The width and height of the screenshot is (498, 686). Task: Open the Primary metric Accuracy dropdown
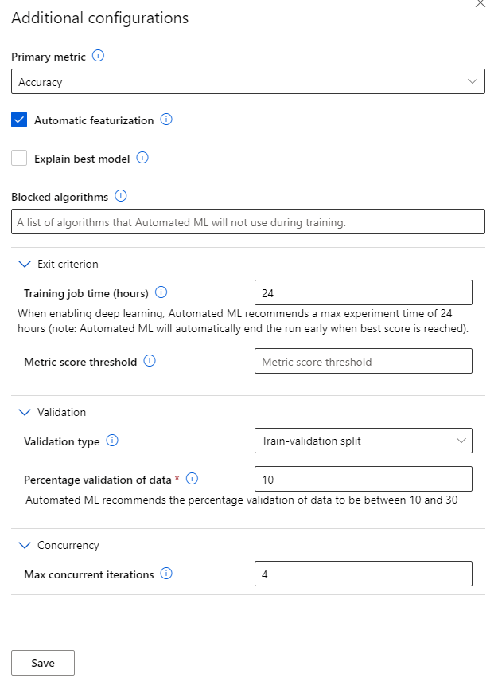247,82
